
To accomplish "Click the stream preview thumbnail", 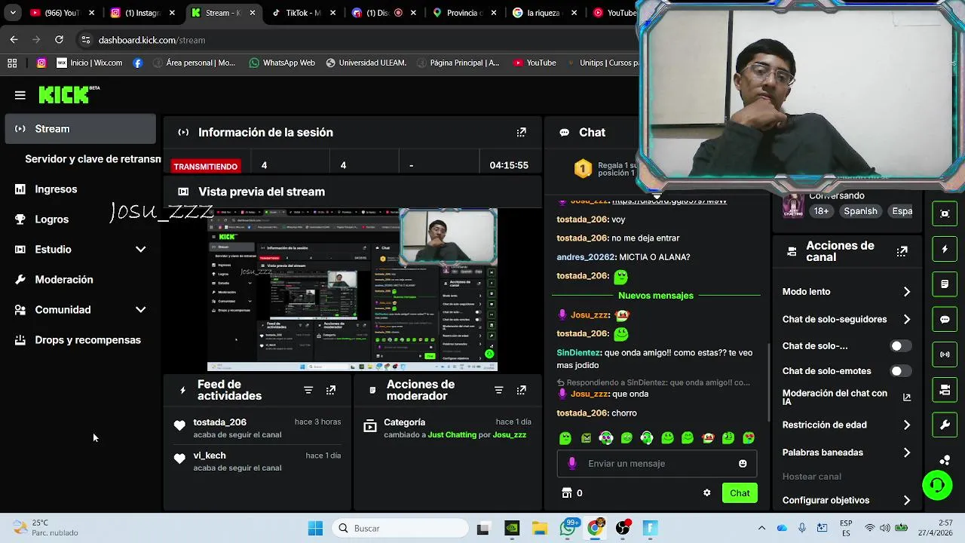I will [352, 290].
